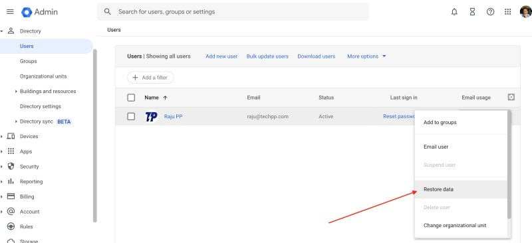Click the Security shield icon
The image size is (532, 243).
11,167
